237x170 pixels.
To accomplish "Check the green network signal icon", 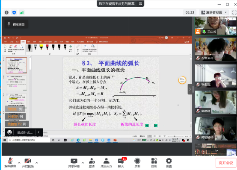I will click(x=21, y=12).
